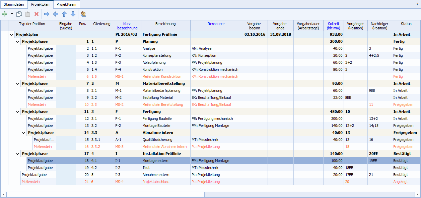Click the red X delete icon

(37, 14)
